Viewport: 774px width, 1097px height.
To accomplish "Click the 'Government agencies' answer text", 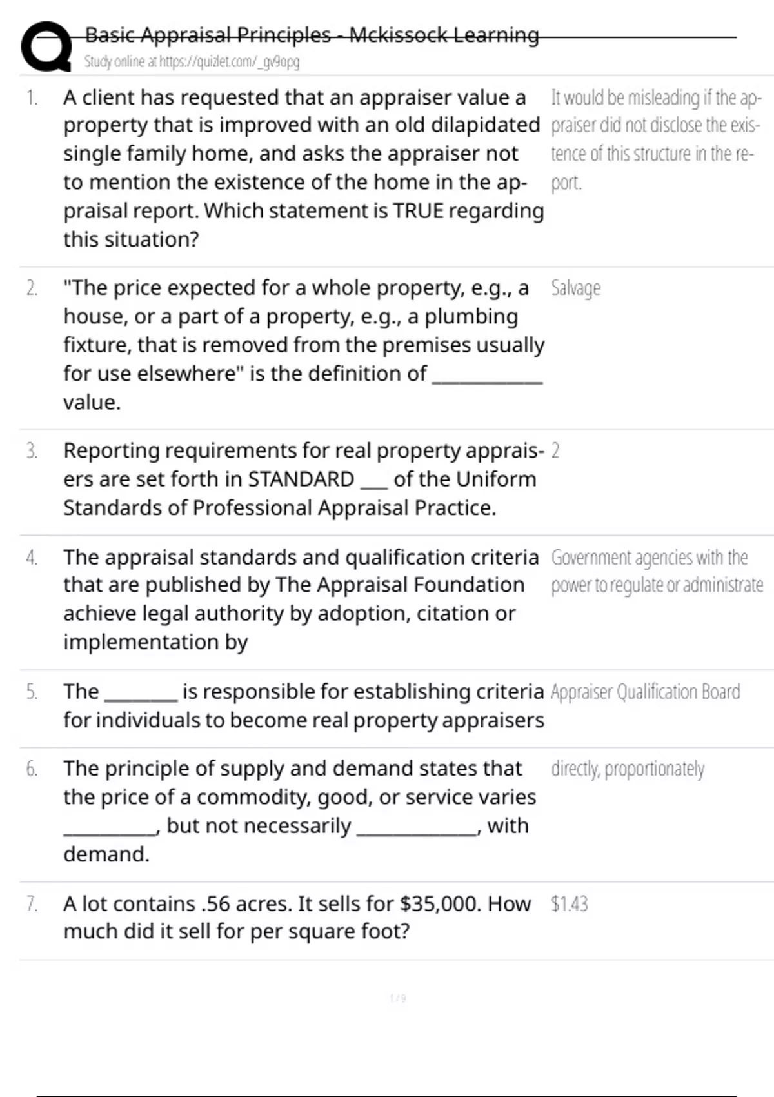I will point(657,571).
